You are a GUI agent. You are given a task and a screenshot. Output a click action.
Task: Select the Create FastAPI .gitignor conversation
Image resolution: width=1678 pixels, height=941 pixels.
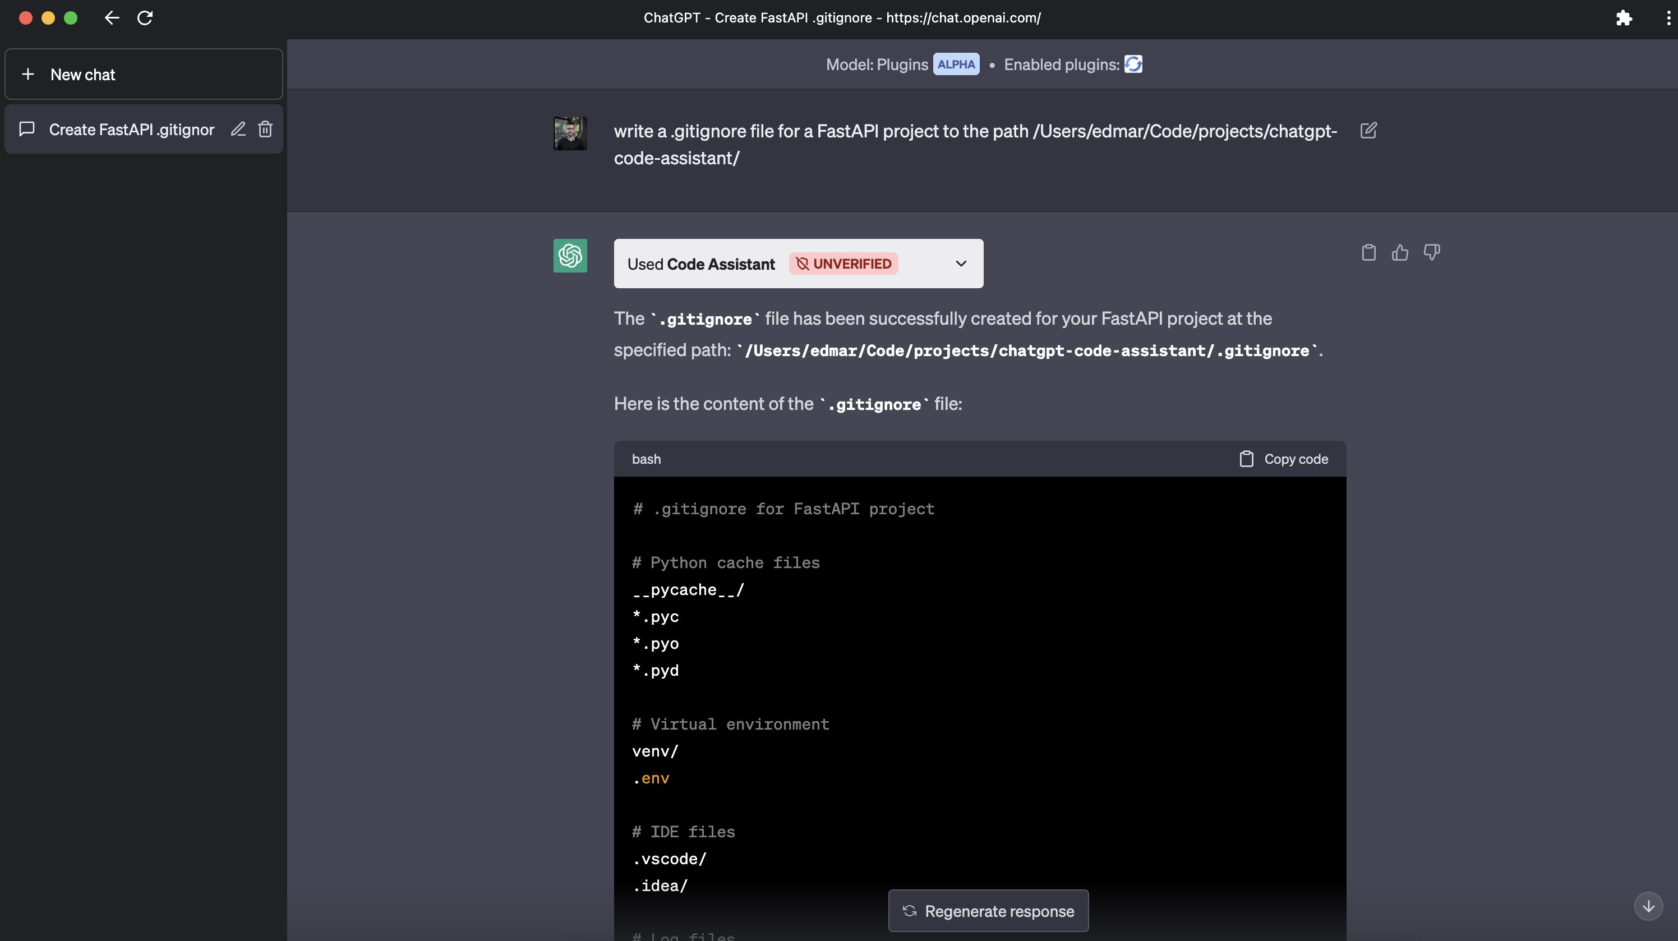(x=131, y=128)
